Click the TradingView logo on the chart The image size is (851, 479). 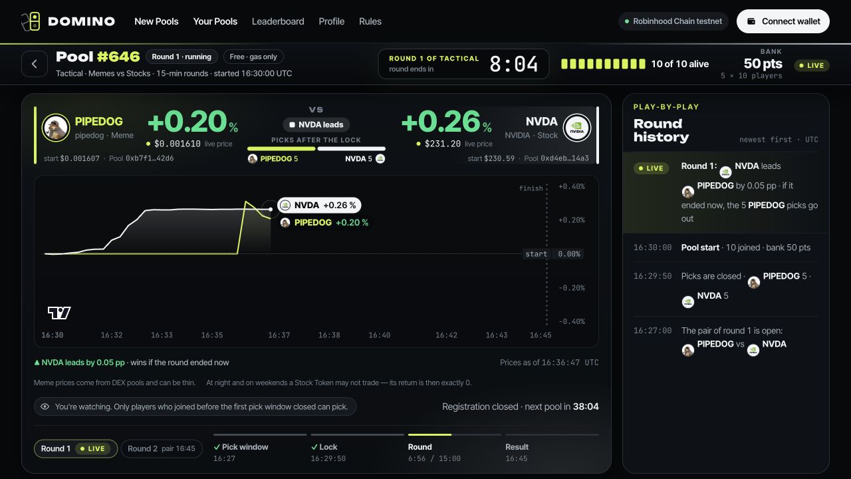(x=59, y=313)
